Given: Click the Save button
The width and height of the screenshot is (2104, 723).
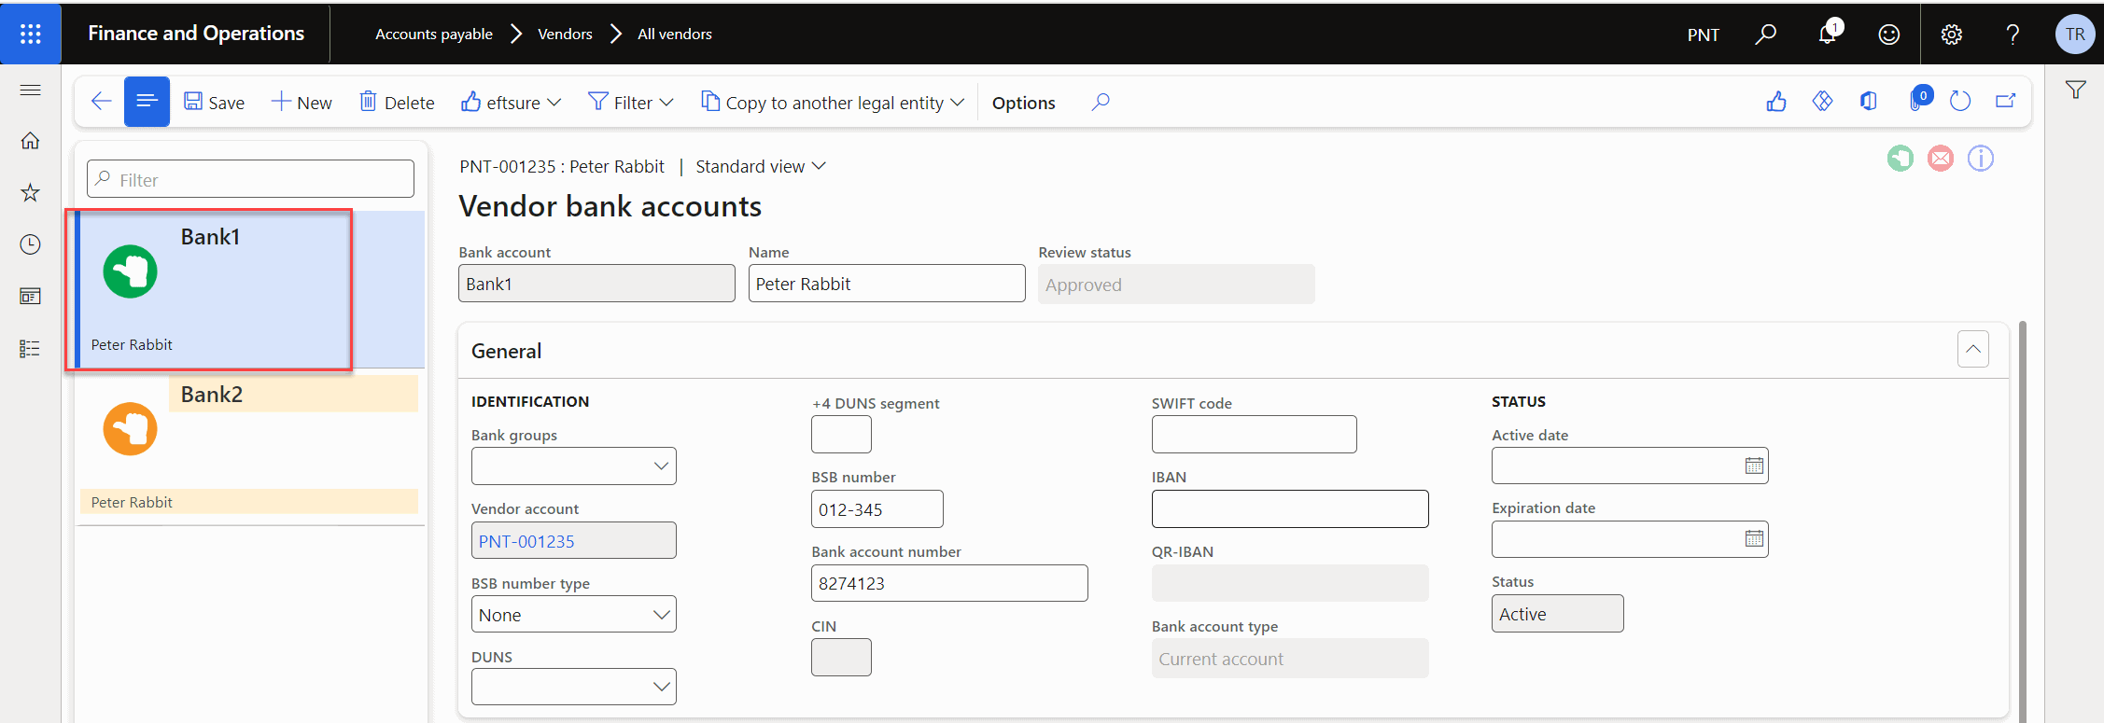Looking at the screenshot, I should click(x=214, y=103).
